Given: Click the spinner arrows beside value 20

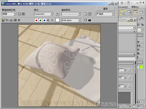Looking at the screenshot, I should pos(125,86).
